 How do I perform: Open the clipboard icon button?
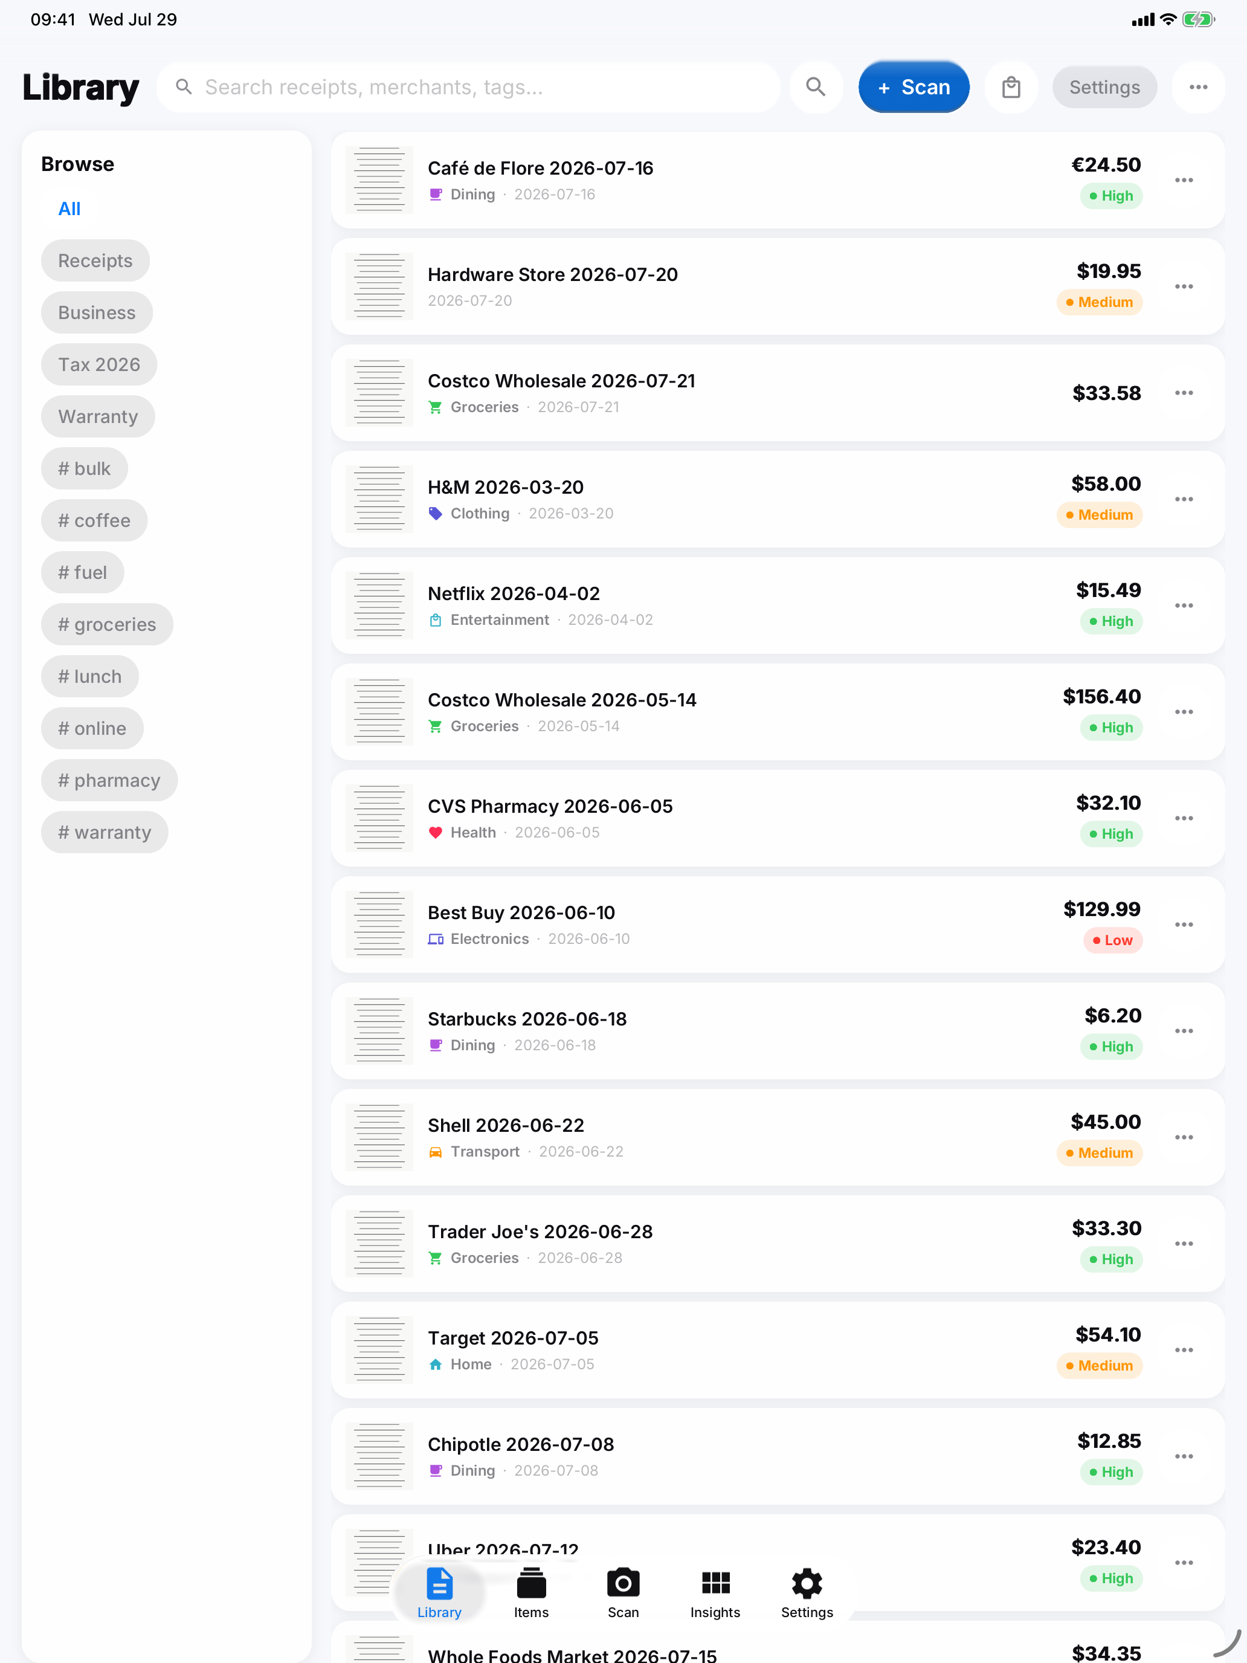(1011, 87)
